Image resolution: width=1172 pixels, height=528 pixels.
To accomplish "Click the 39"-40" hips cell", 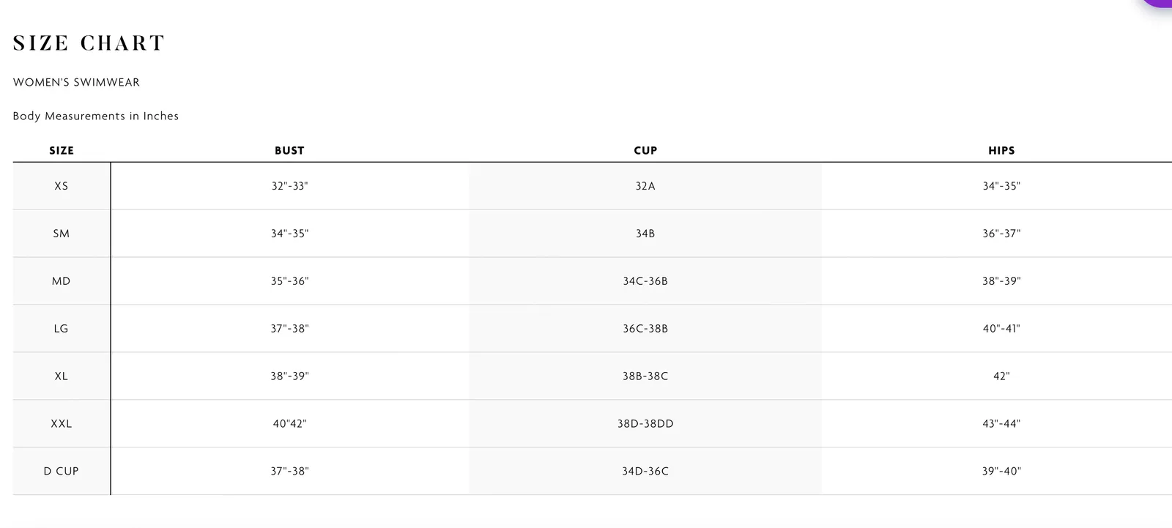I will click(1001, 472).
